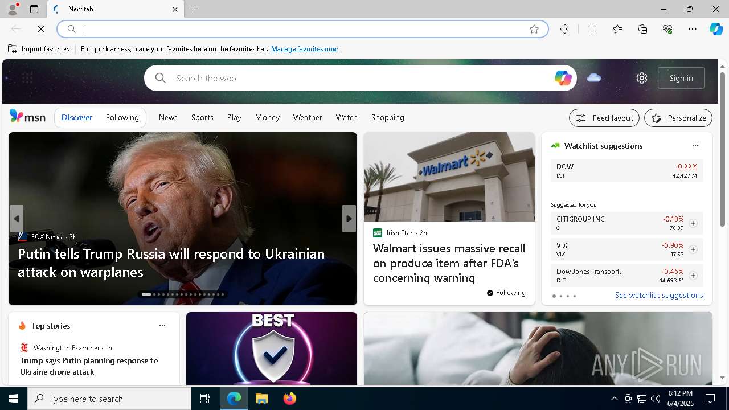Open Browser essentials heart icon
Viewport: 729px width, 410px height.
point(667,29)
